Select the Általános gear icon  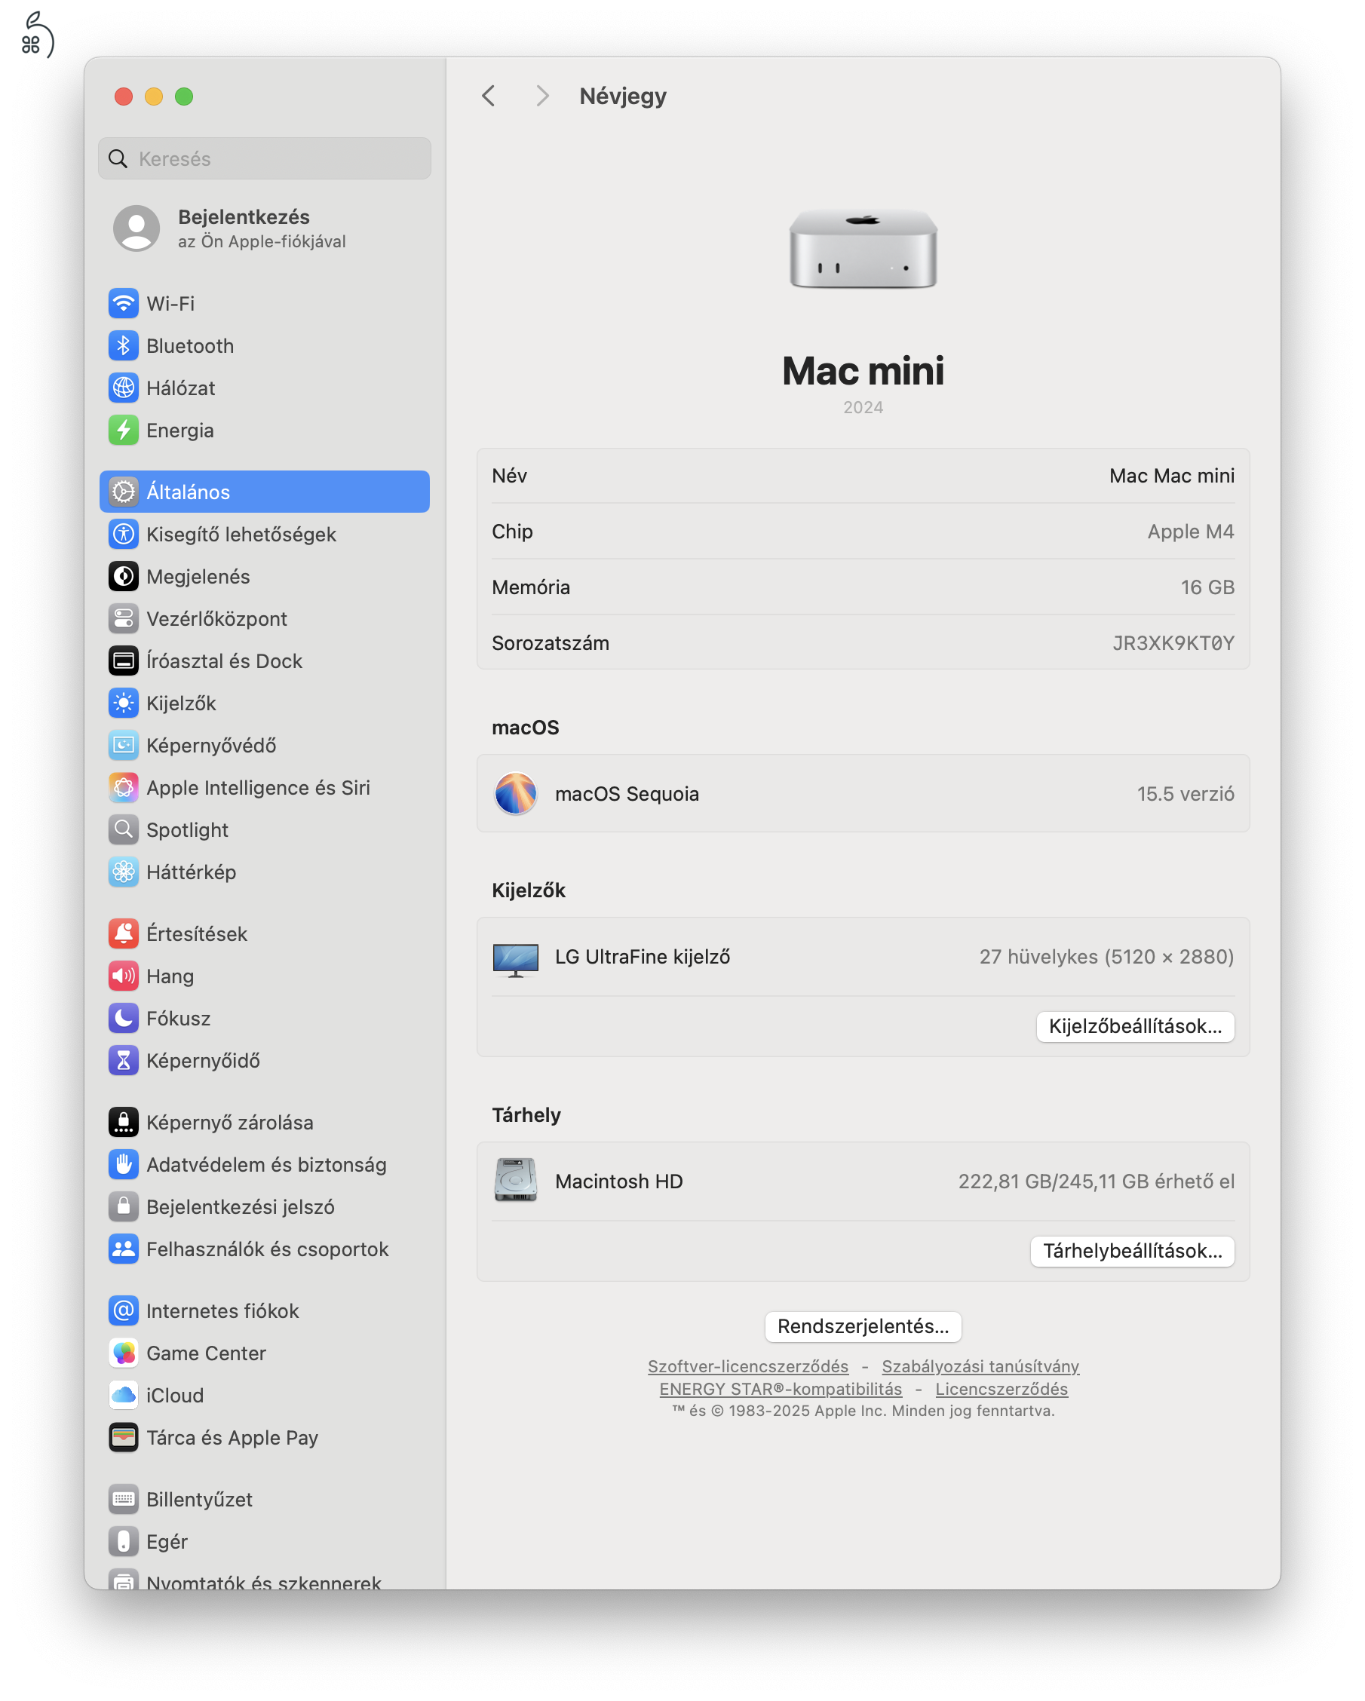pos(123,492)
